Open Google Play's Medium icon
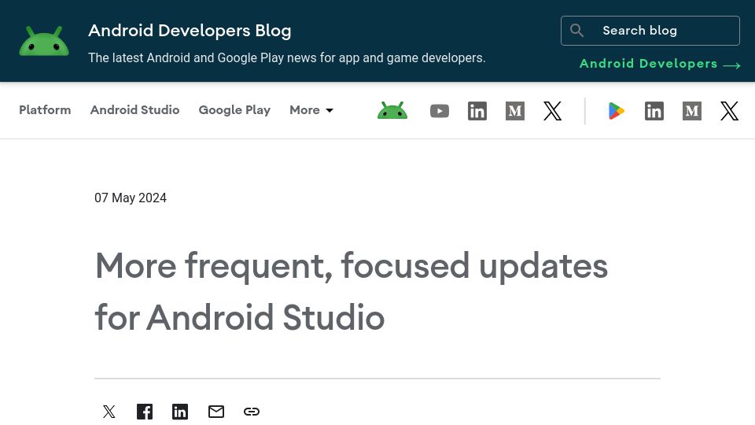 (692, 111)
